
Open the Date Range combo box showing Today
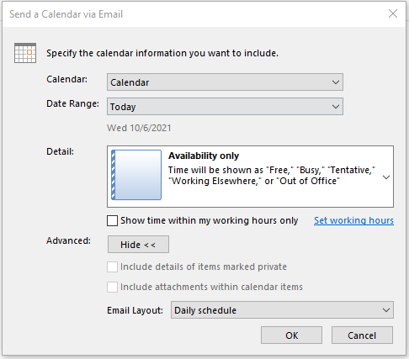coord(225,107)
